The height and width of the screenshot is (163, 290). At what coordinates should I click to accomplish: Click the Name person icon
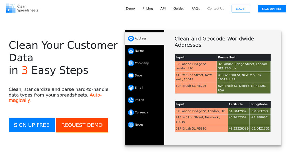[x=131, y=51]
